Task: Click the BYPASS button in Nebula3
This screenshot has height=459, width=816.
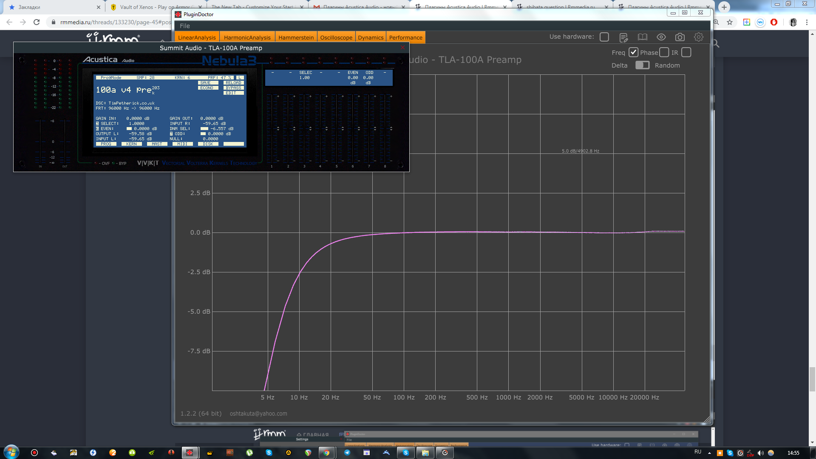Action: (x=233, y=88)
